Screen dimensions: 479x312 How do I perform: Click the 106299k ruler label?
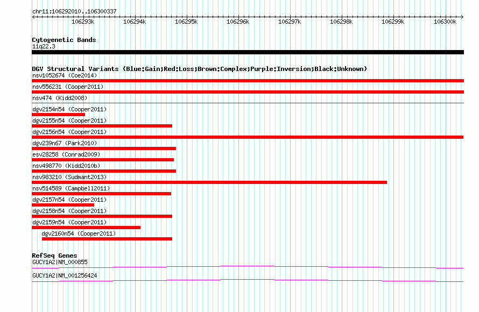[393, 22]
